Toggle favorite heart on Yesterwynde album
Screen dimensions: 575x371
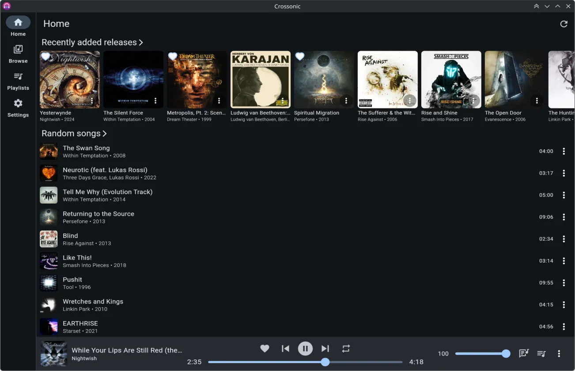(x=45, y=56)
